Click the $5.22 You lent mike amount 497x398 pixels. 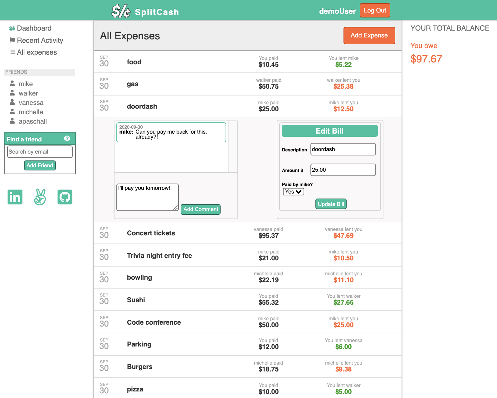[x=344, y=65]
